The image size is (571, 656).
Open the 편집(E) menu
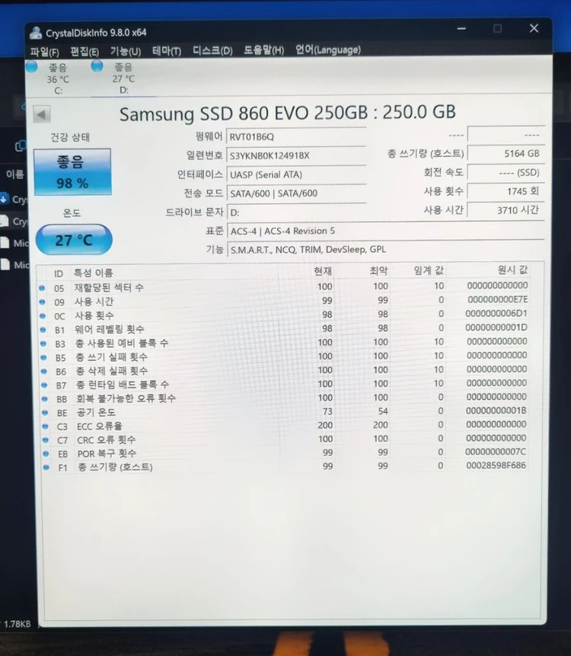click(x=85, y=52)
